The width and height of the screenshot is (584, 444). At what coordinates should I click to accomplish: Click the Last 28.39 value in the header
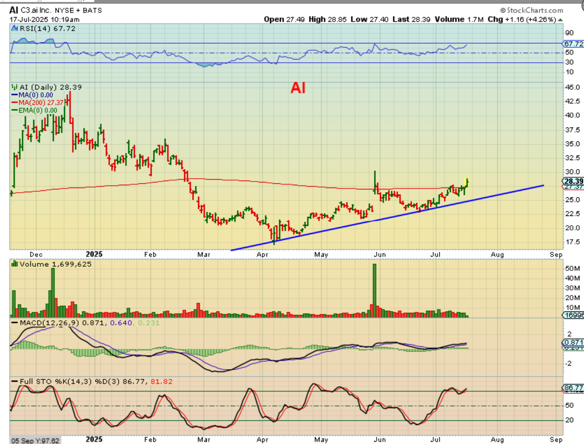pyautogui.click(x=411, y=19)
